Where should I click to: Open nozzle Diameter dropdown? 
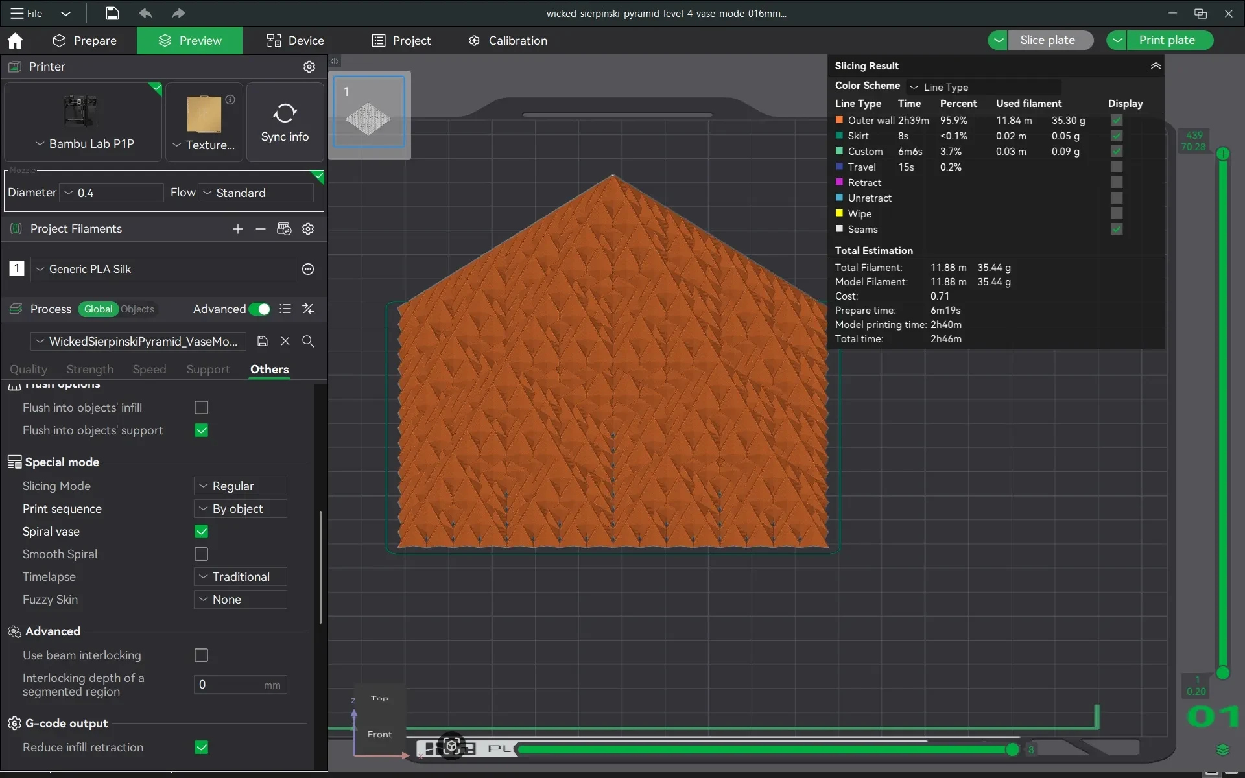[112, 193]
